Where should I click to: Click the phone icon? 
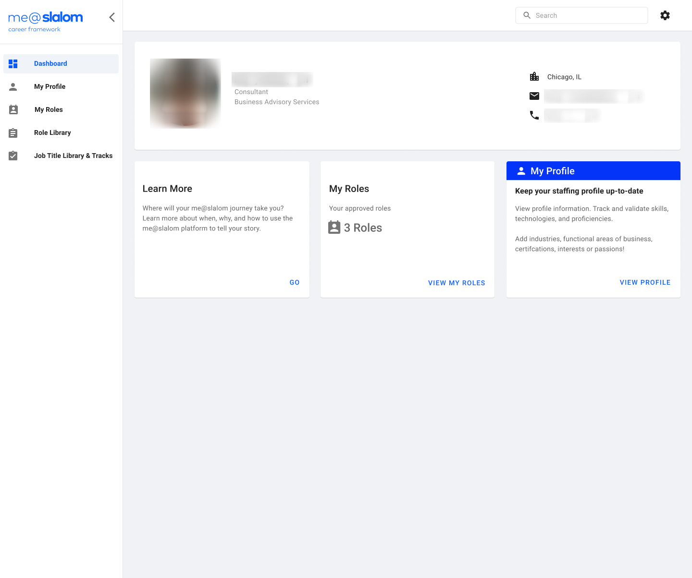tap(534, 115)
